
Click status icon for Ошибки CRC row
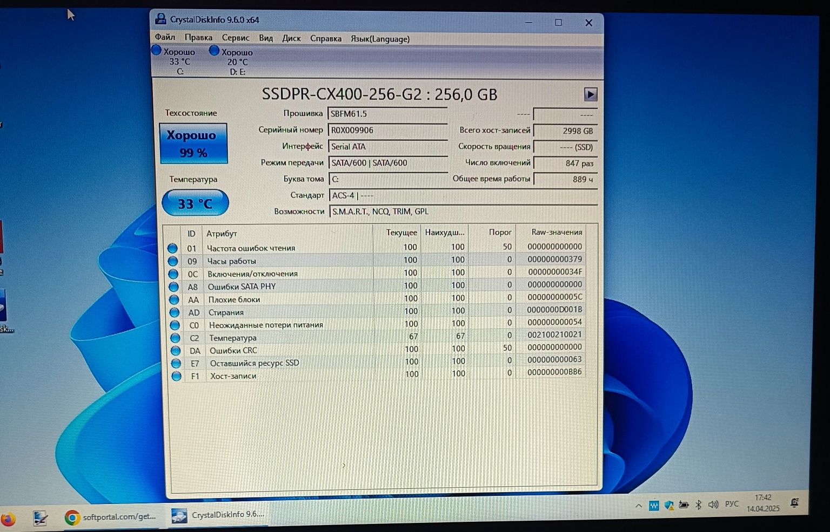pos(175,351)
